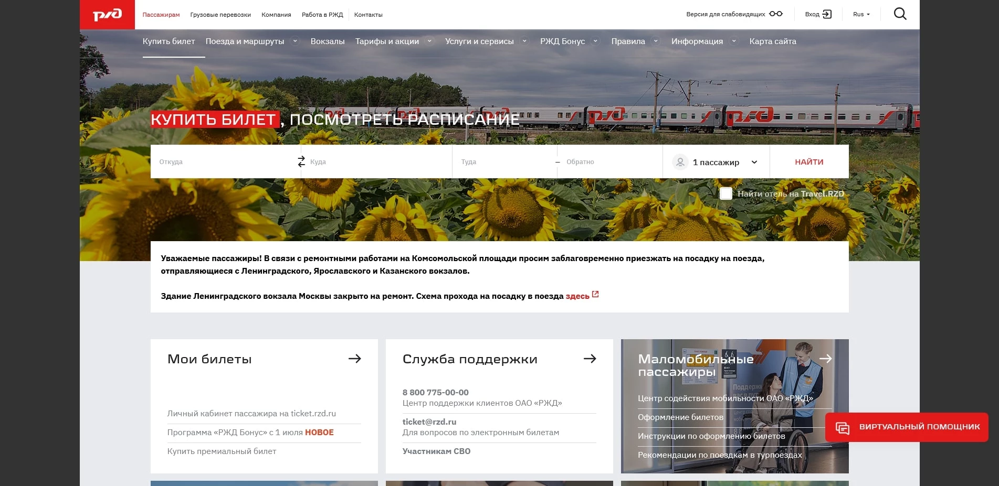This screenshot has height=486, width=999.
Task: Click the passenger silhouette icon
Action: (x=680, y=162)
